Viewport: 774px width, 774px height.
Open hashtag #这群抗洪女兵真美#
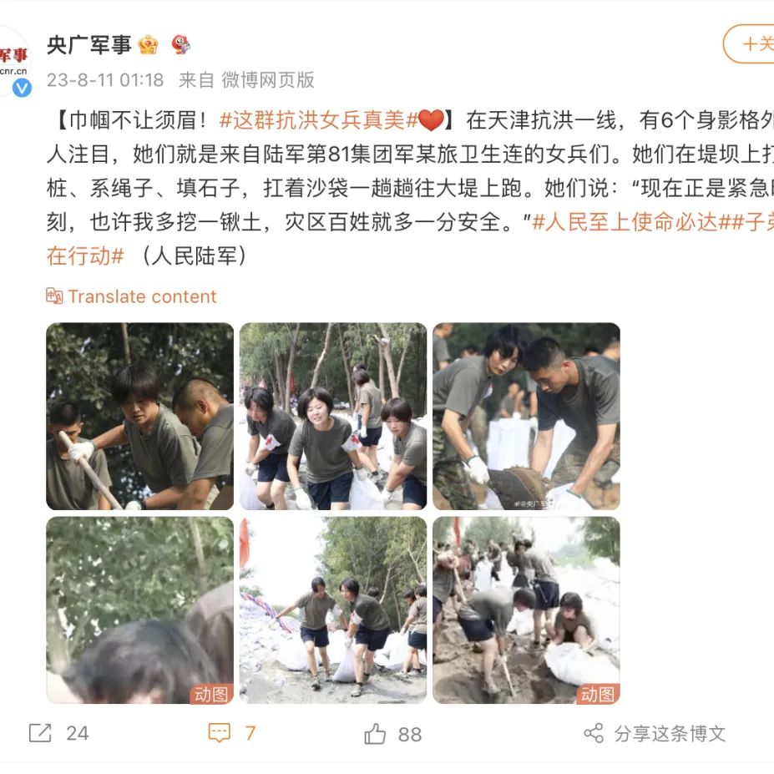click(x=318, y=120)
